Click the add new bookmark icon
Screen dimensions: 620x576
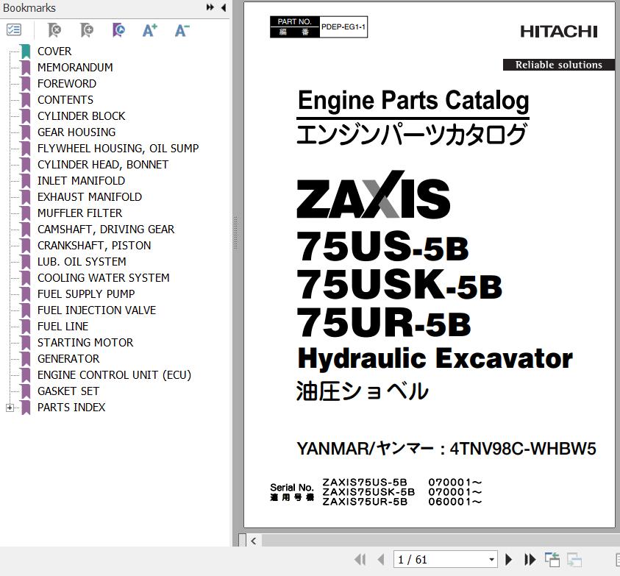point(87,29)
